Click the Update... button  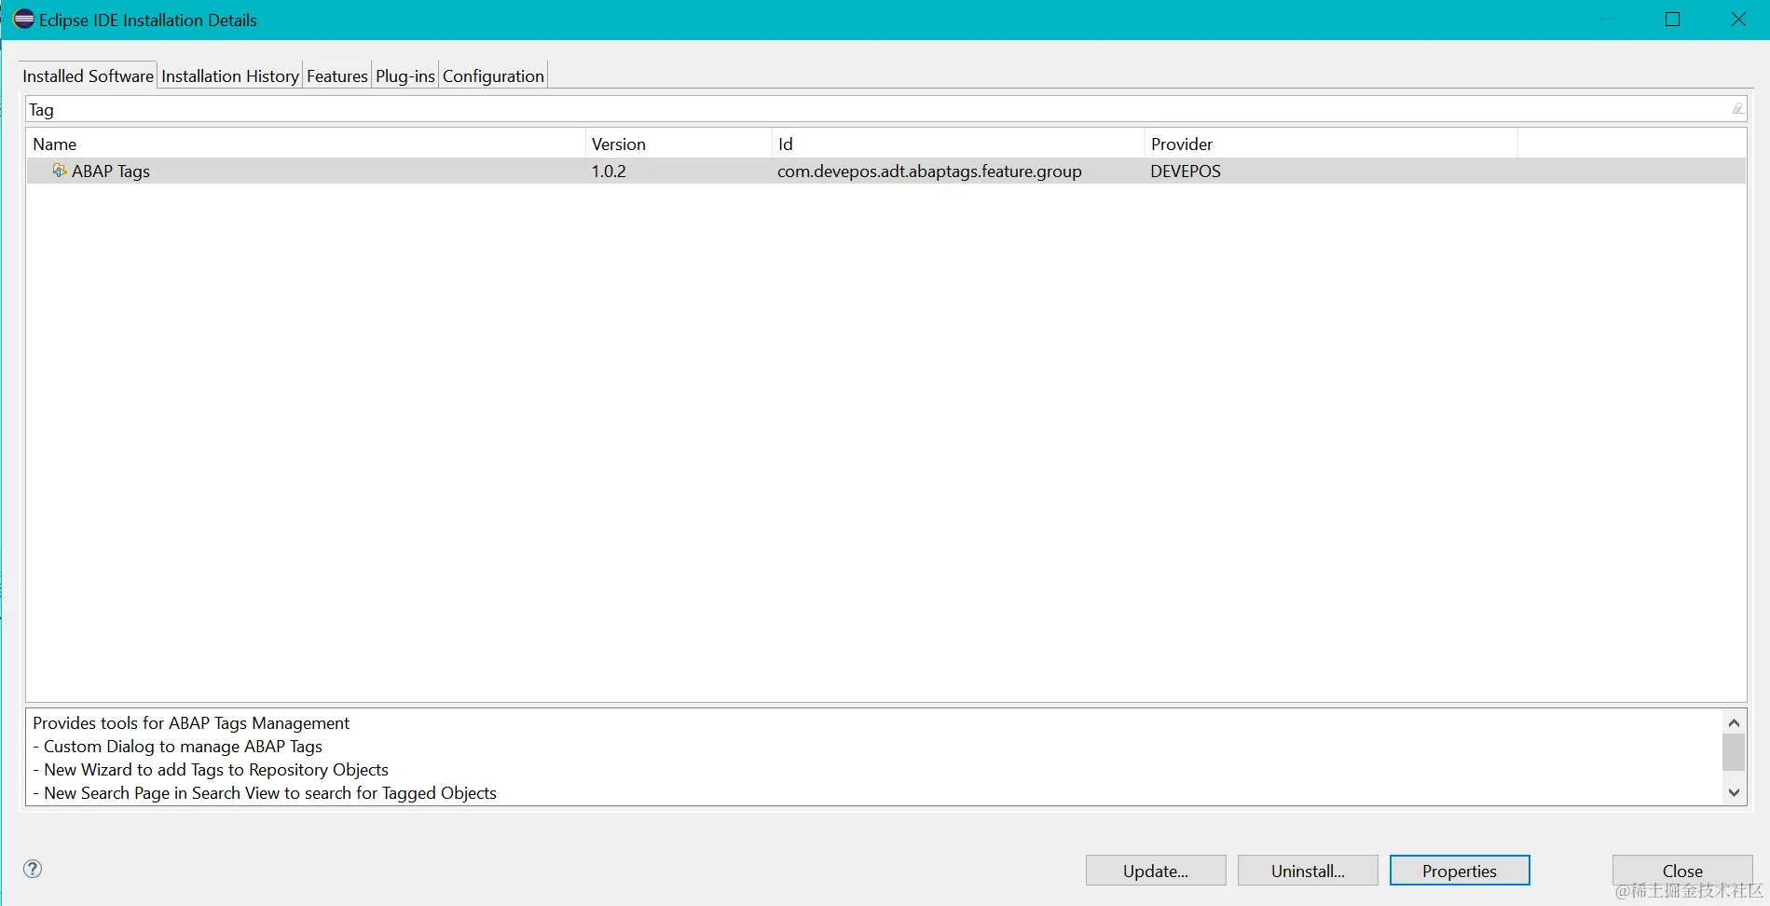click(x=1156, y=871)
